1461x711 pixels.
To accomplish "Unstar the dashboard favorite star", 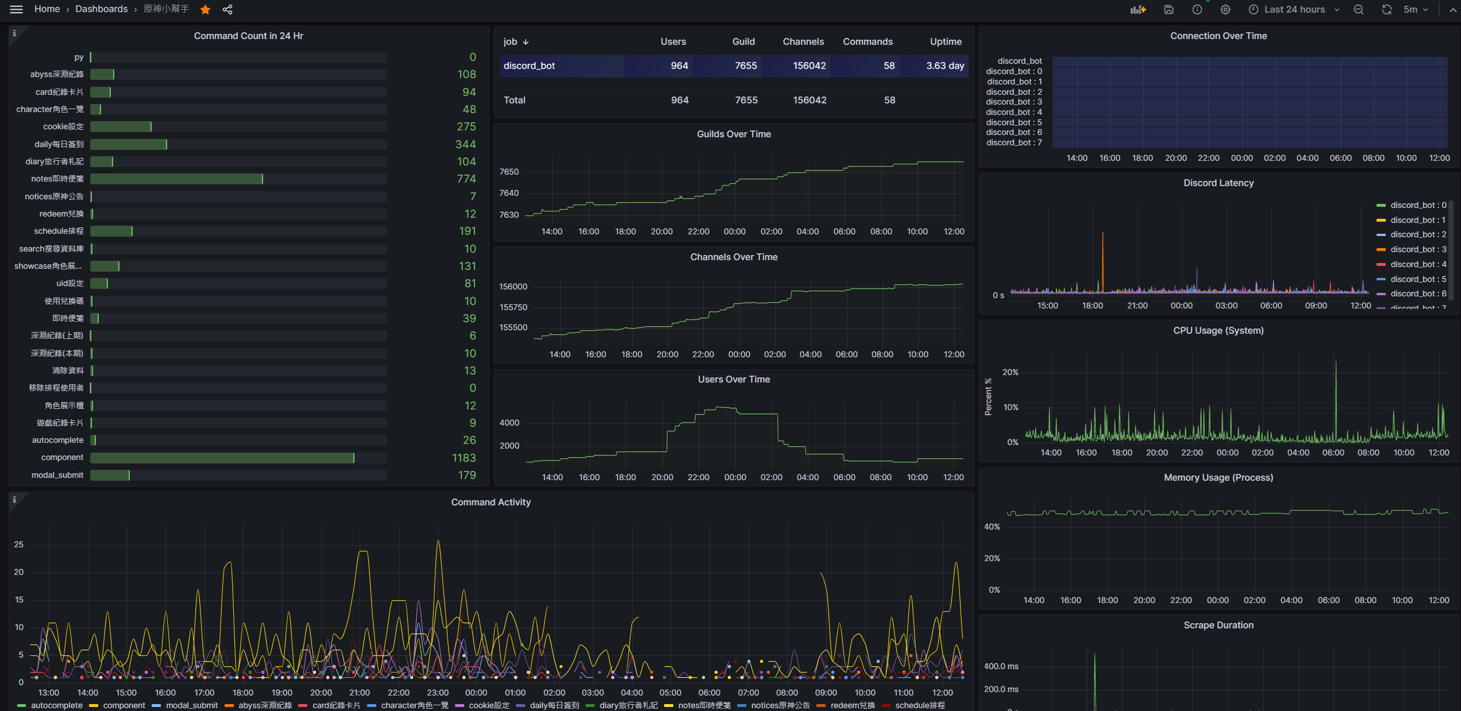I will [205, 10].
